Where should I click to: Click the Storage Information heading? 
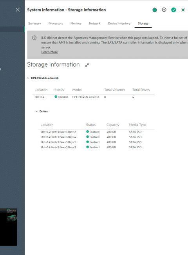click(53, 65)
